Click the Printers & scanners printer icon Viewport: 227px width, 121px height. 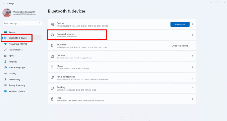point(52,35)
